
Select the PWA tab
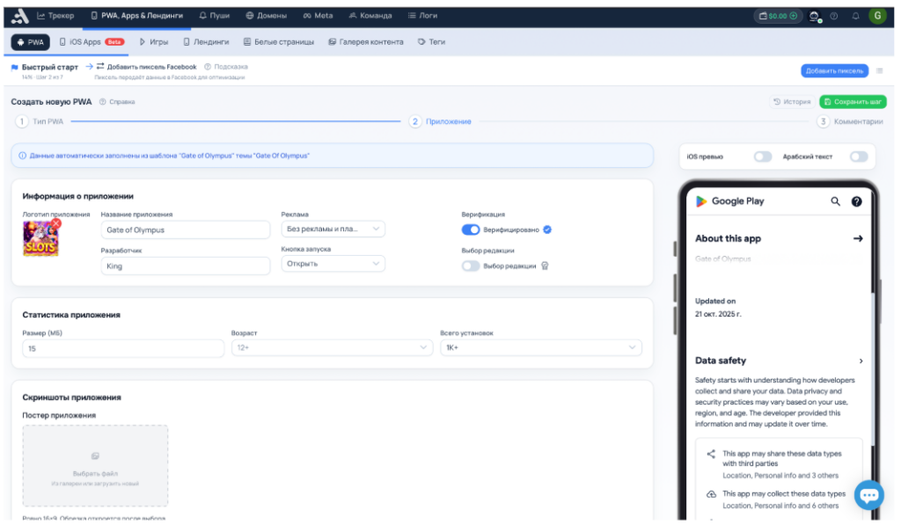(x=31, y=42)
